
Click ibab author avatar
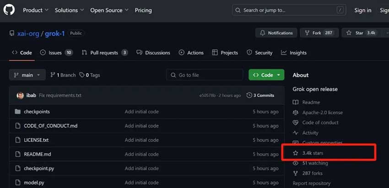click(x=20, y=96)
